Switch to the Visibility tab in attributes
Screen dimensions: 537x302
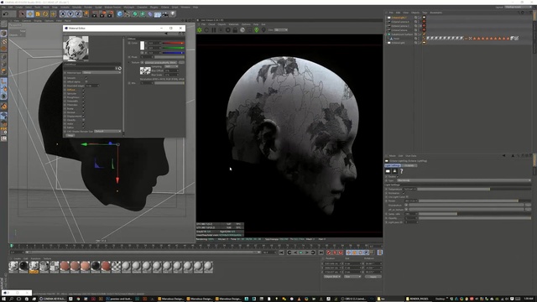[x=409, y=165]
